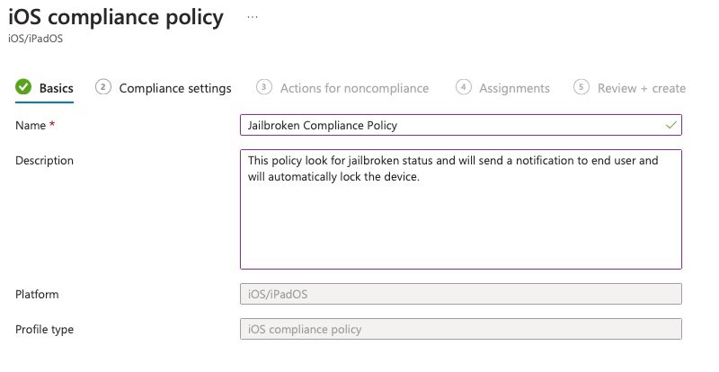Select the Assignments step

(x=514, y=88)
